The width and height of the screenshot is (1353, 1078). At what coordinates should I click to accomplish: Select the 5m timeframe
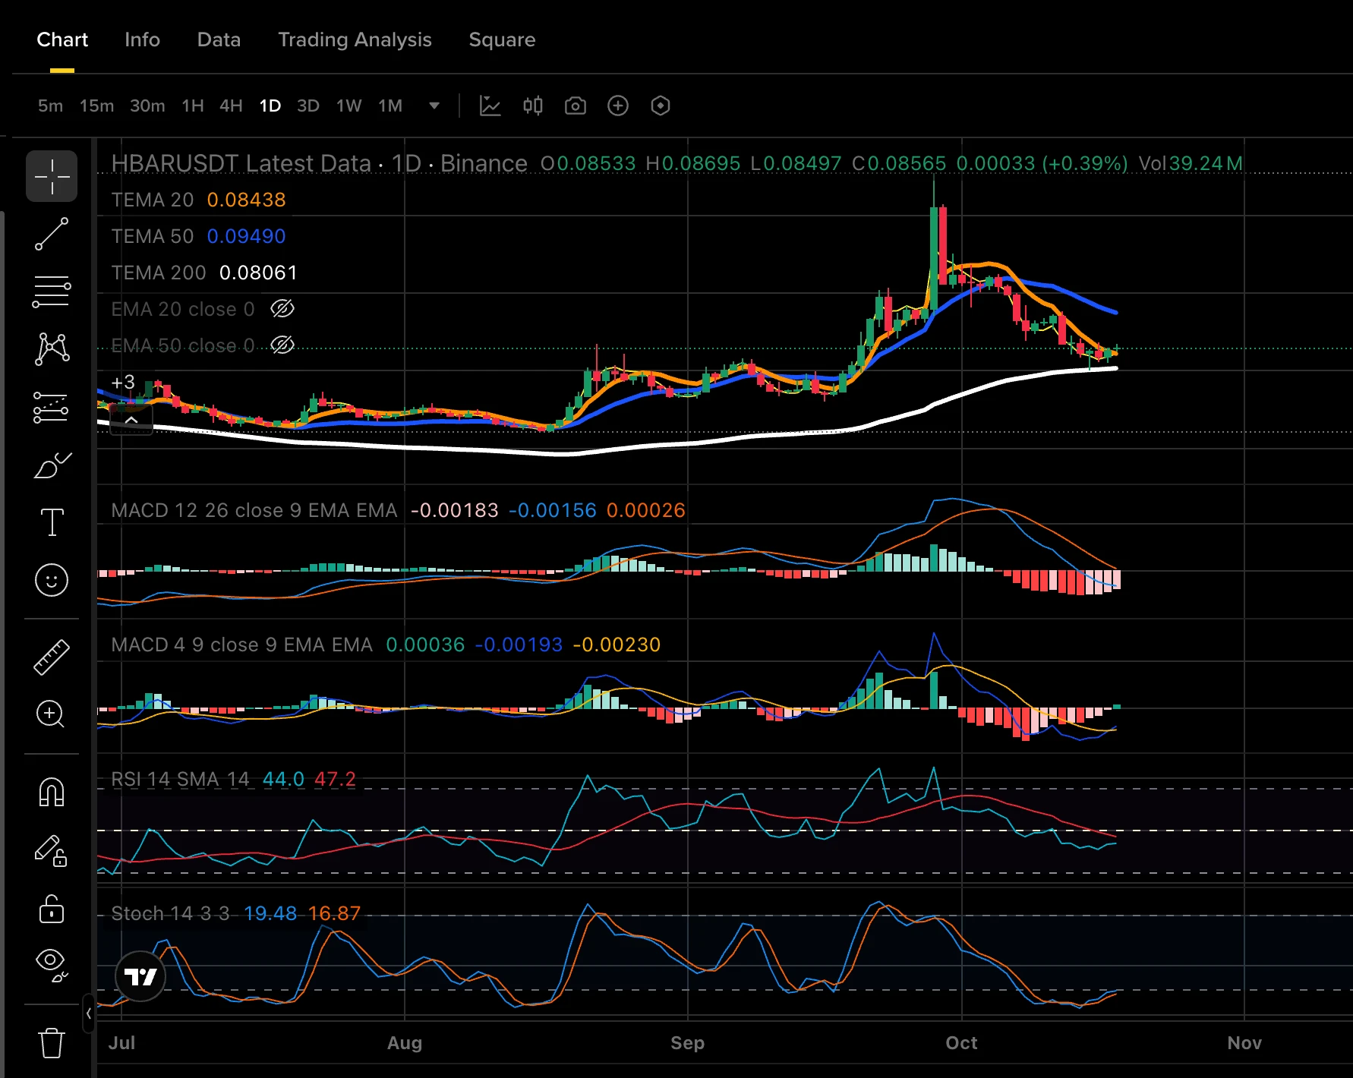[x=50, y=106]
